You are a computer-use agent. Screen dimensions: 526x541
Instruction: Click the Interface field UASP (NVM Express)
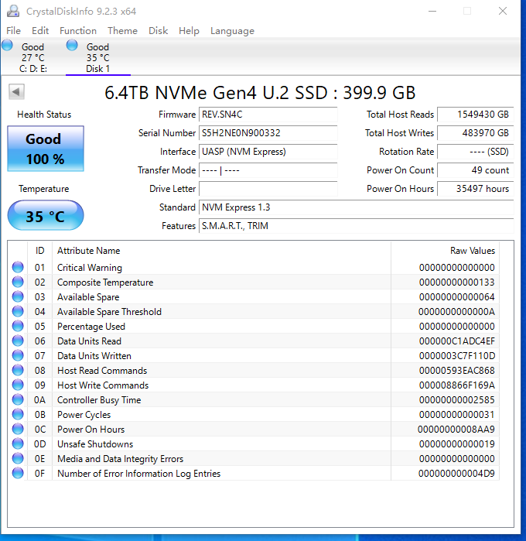click(x=268, y=152)
